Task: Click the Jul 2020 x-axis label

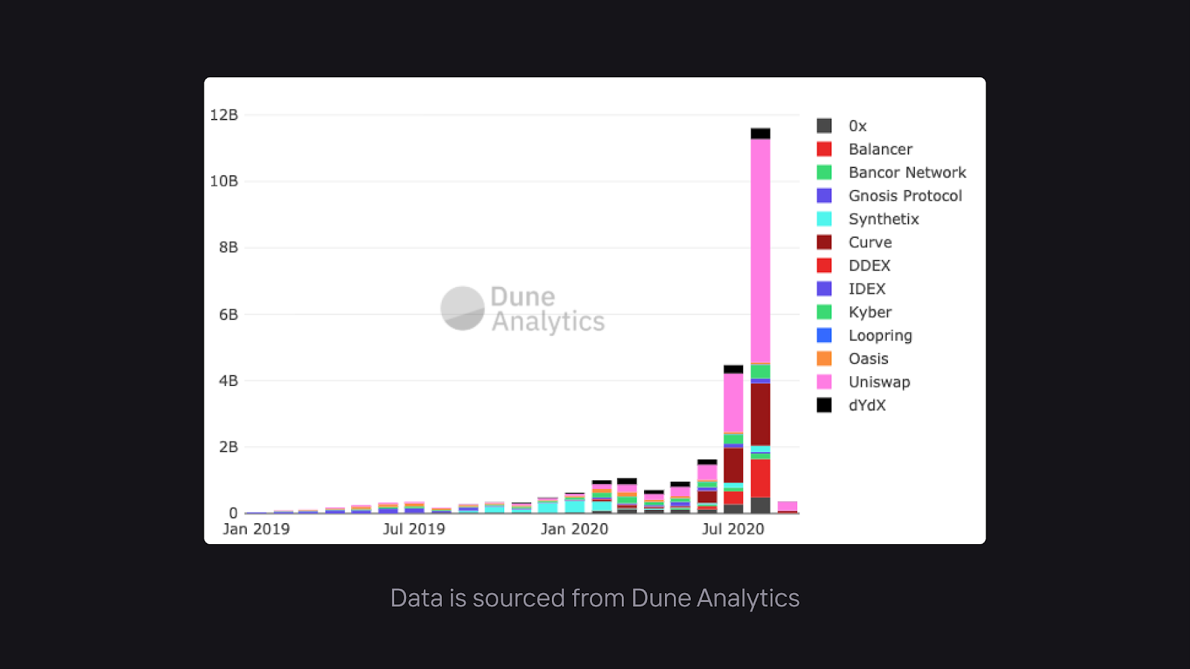Action: pos(733,529)
